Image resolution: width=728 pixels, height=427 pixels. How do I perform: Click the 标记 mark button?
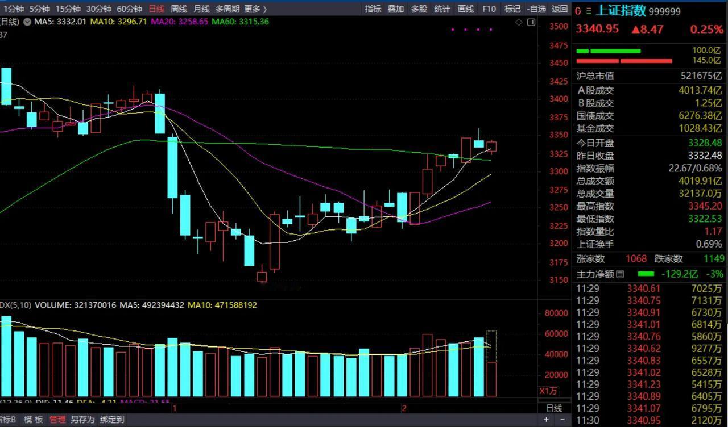[x=512, y=9]
